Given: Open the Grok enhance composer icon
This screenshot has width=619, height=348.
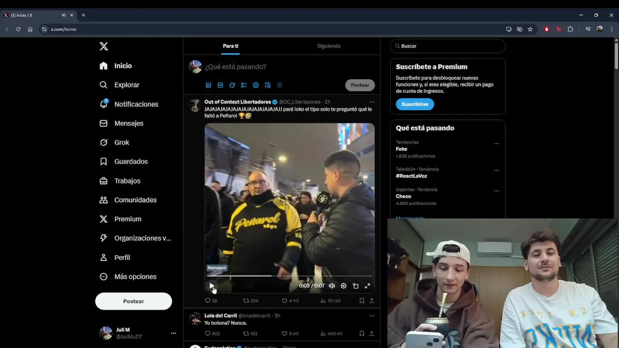Looking at the screenshot, I should click(232, 85).
